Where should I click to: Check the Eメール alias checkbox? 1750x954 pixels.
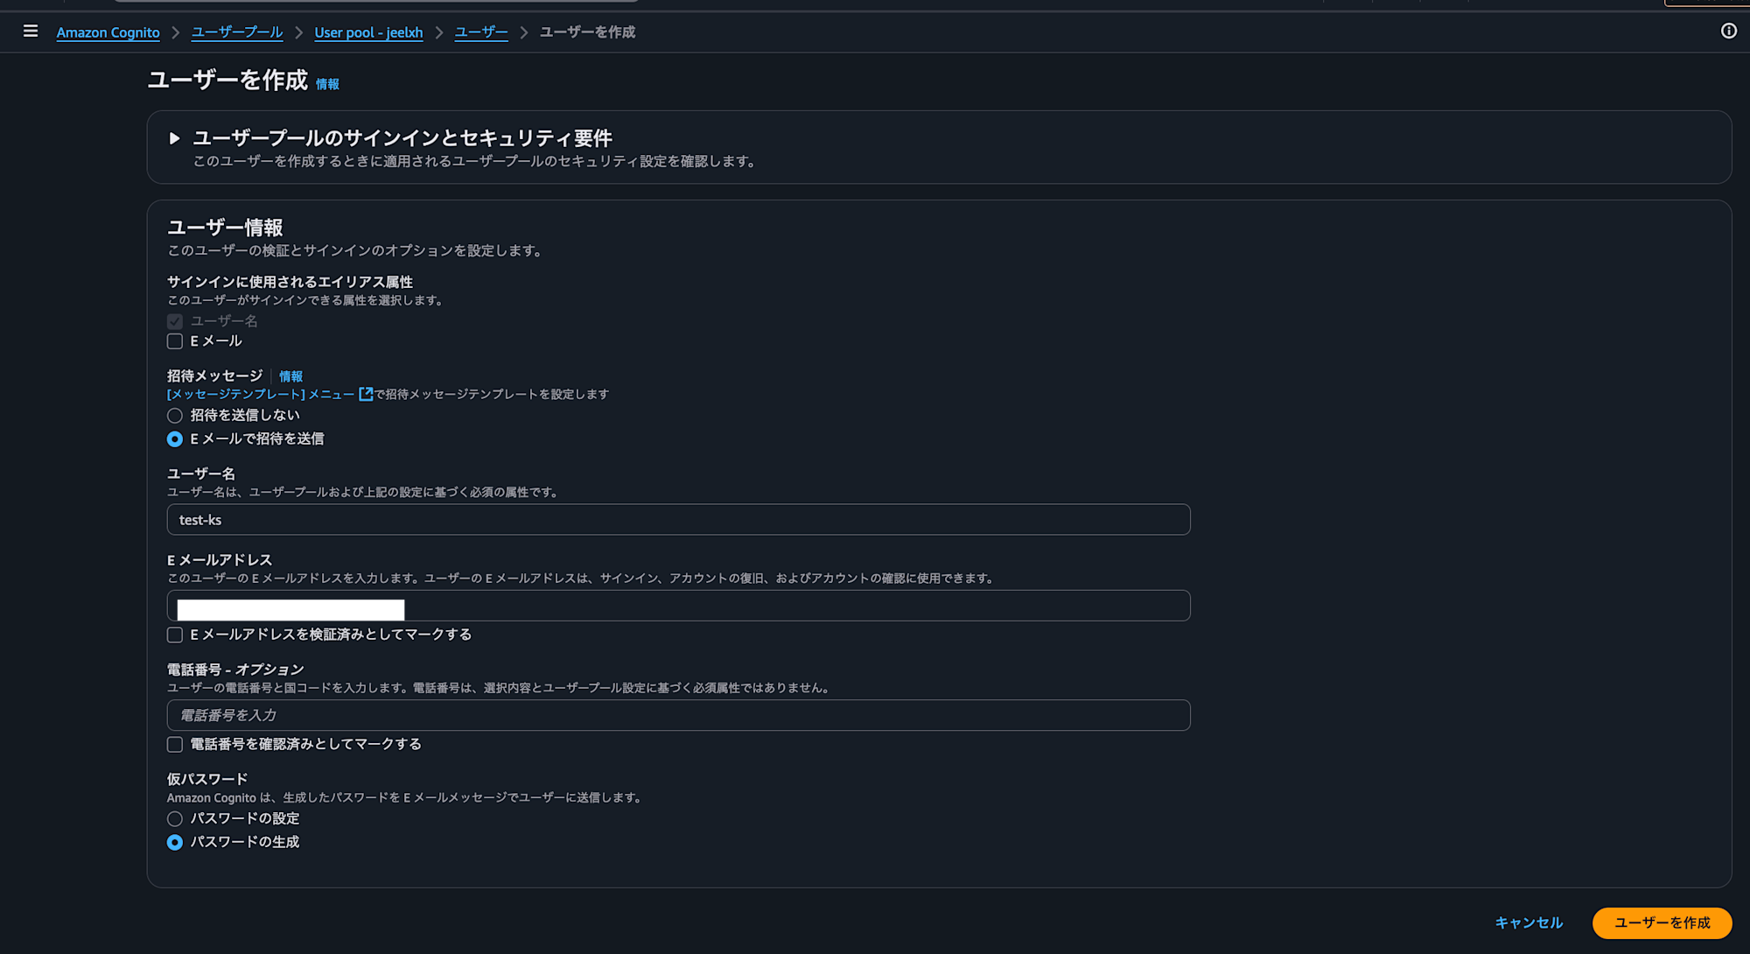click(x=175, y=341)
